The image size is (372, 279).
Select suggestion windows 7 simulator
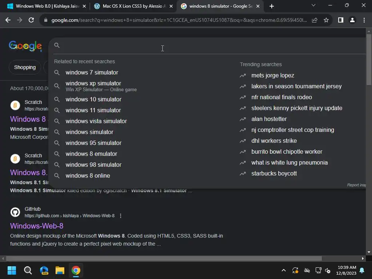92,72
